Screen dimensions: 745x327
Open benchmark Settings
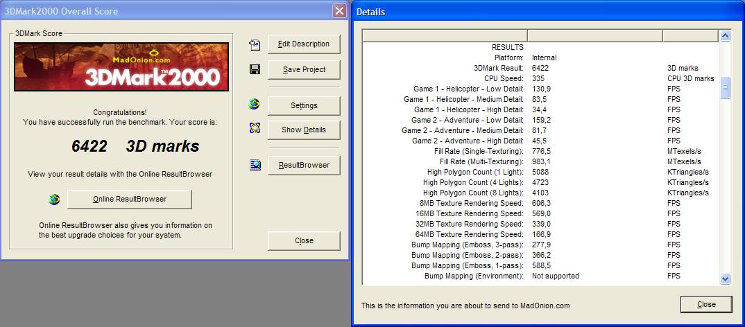(304, 106)
